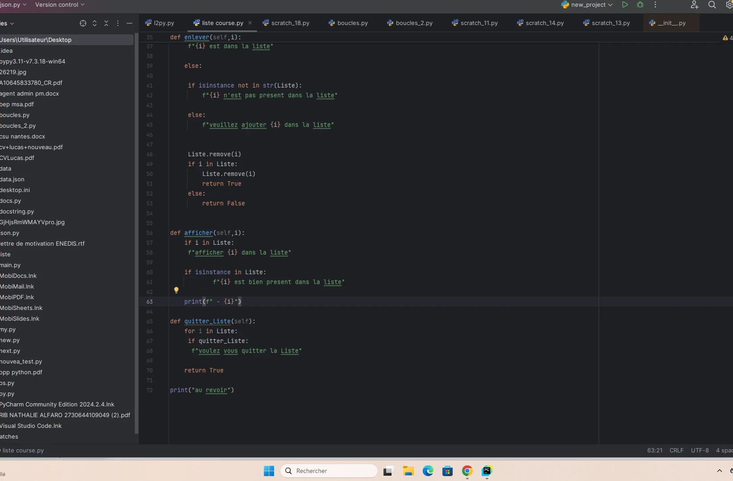The image size is (733, 481).
Task: Click the Select Opened File target icon
Action: (x=83, y=23)
